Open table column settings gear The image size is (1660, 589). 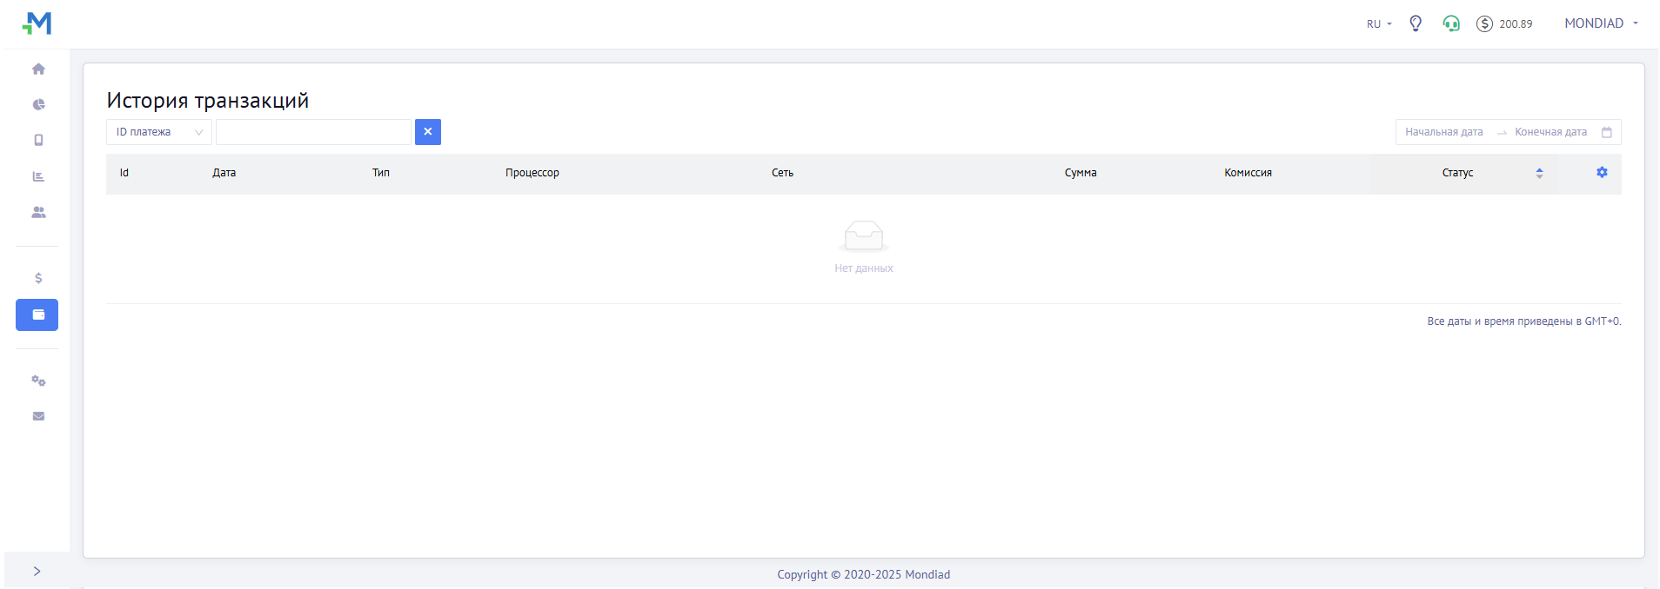tap(1602, 173)
